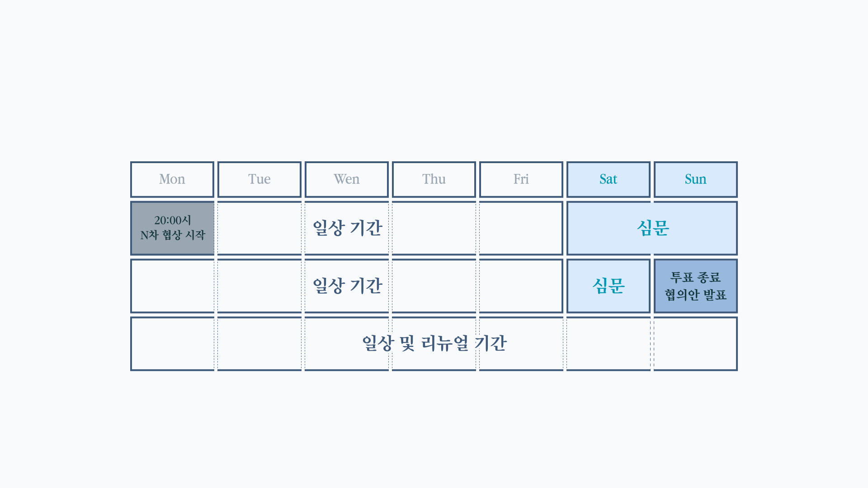Select the Tue header cell
Screen dimensions: 868x488
[x=259, y=179]
